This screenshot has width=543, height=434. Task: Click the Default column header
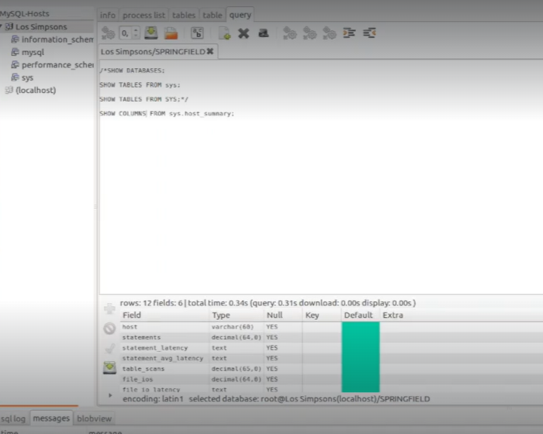click(360, 315)
